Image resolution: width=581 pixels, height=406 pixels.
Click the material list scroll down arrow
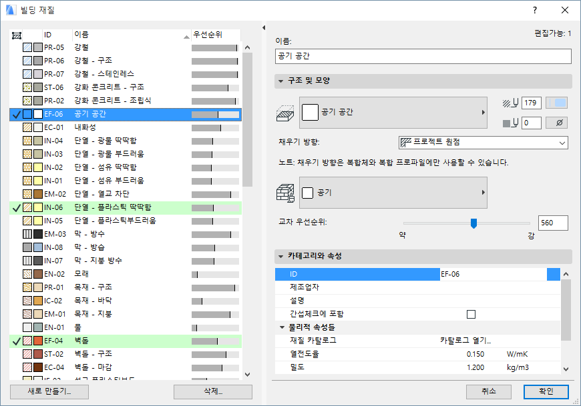pyautogui.click(x=248, y=375)
